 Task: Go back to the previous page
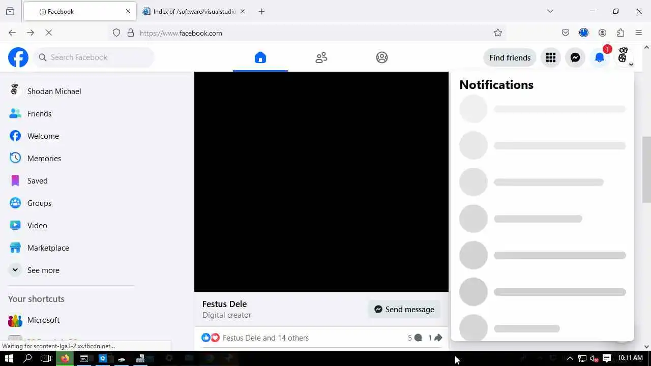click(x=12, y=33)
